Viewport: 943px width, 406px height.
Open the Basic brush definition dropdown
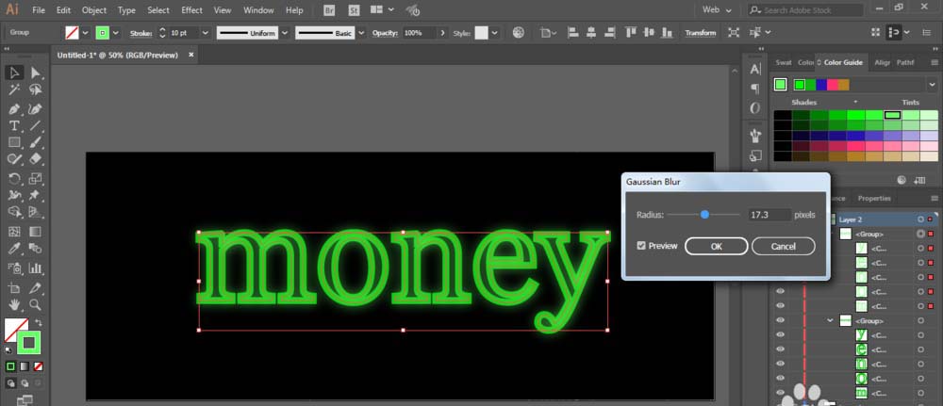click(361, 33)
